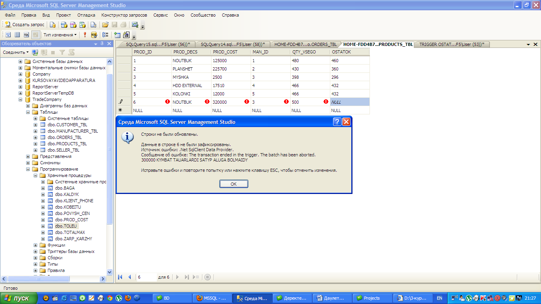The height and width of the screenshot is (304, 541).
Task: Switch to TRIGGER OSTAT tab
Action: 452,44
